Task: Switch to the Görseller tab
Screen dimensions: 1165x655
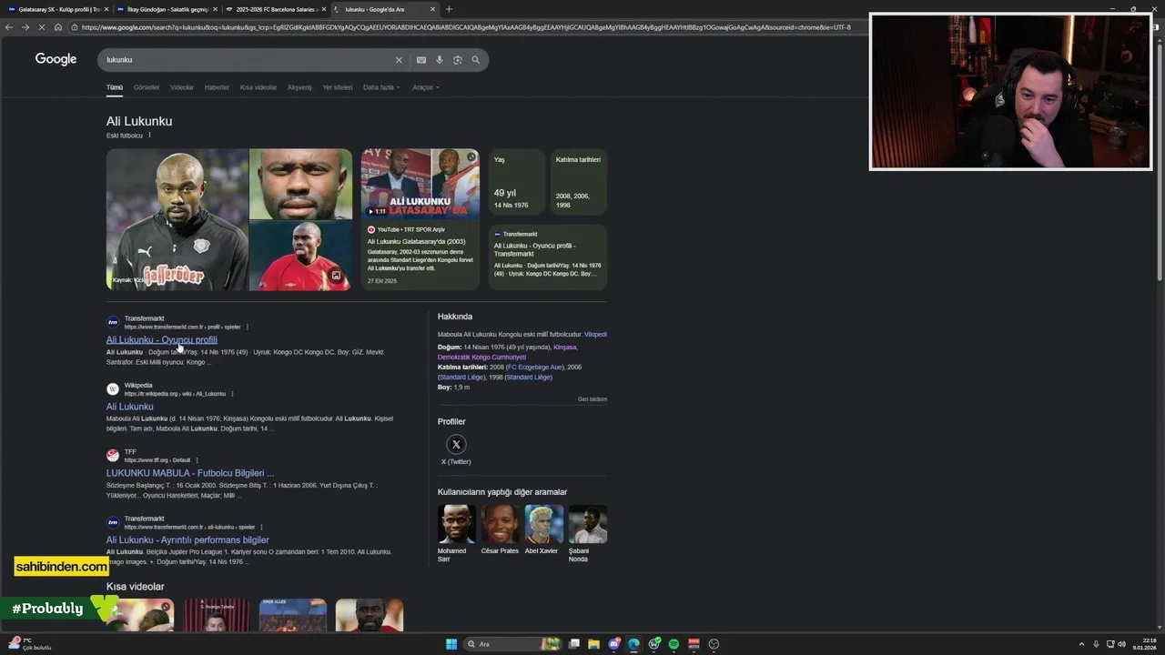Action: coord(147,87)
